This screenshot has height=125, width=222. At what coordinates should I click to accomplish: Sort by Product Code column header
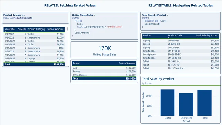tap(175, 35)
